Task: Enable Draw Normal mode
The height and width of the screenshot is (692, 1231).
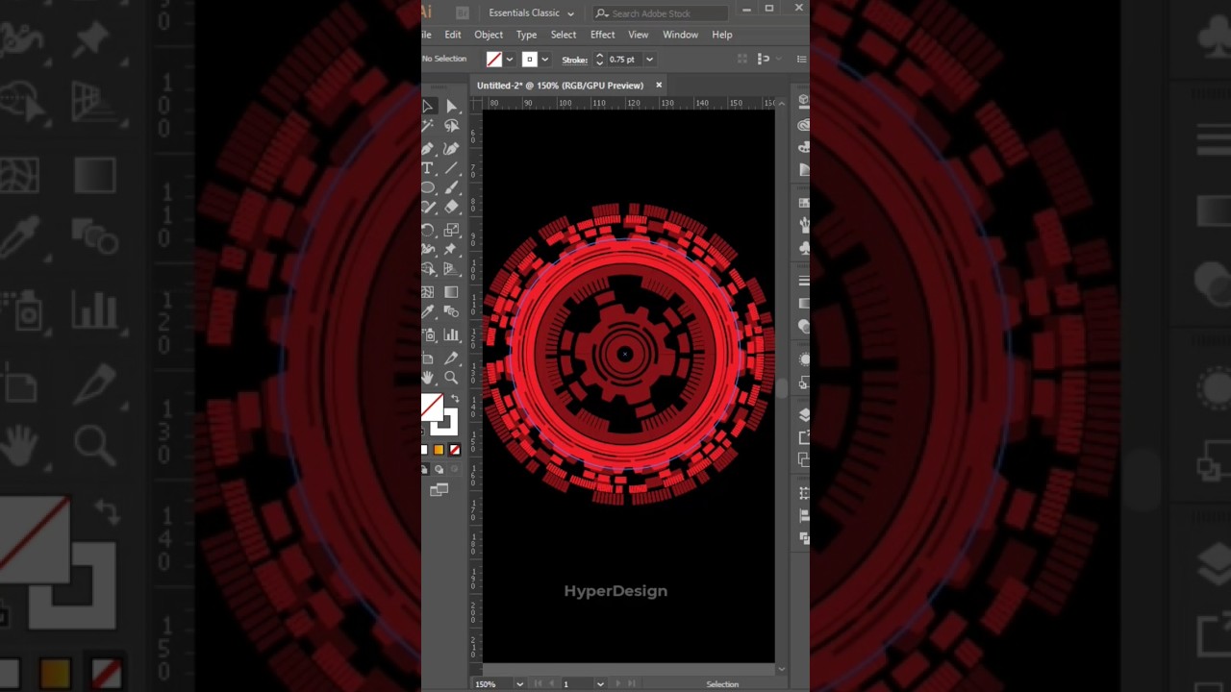Action: pyautogui.click(x=425, y=470)
